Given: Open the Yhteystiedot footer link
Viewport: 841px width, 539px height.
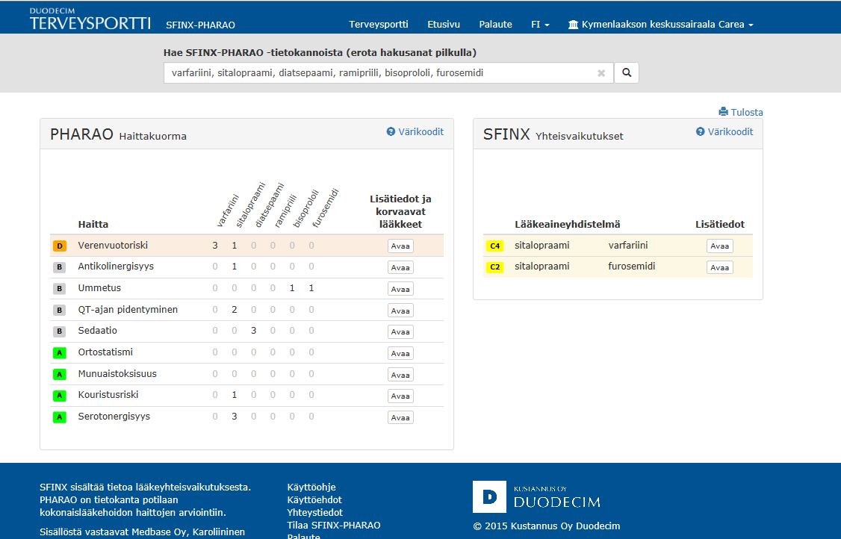Looking at the screenshot, I should tap(315, 513).
